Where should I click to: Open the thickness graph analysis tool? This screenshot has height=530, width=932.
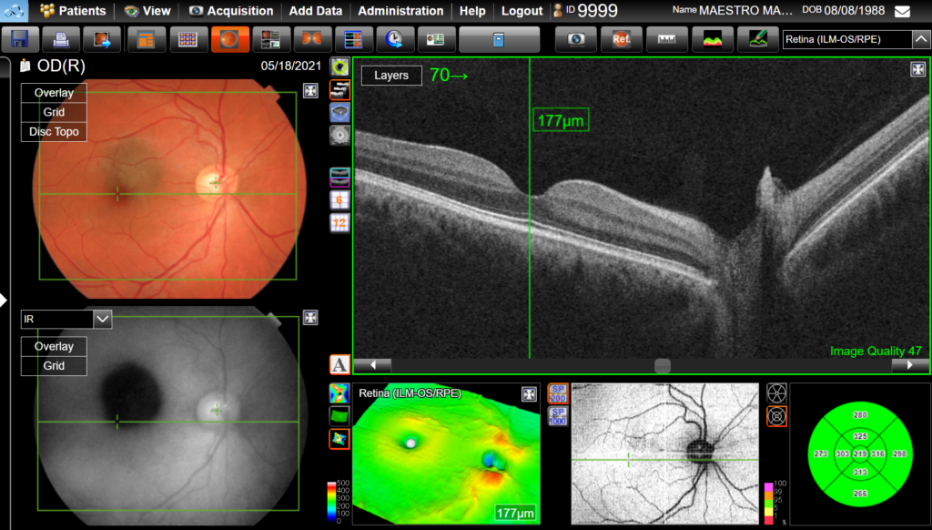click(x=712, y=39)
